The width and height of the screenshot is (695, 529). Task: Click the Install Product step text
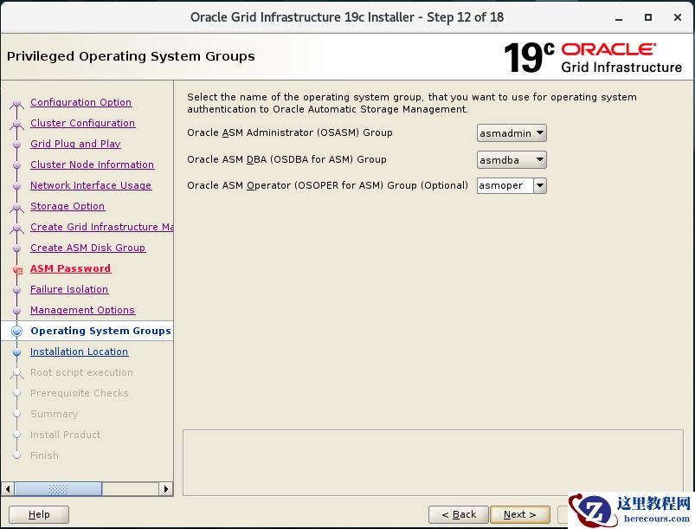point(65,435)
